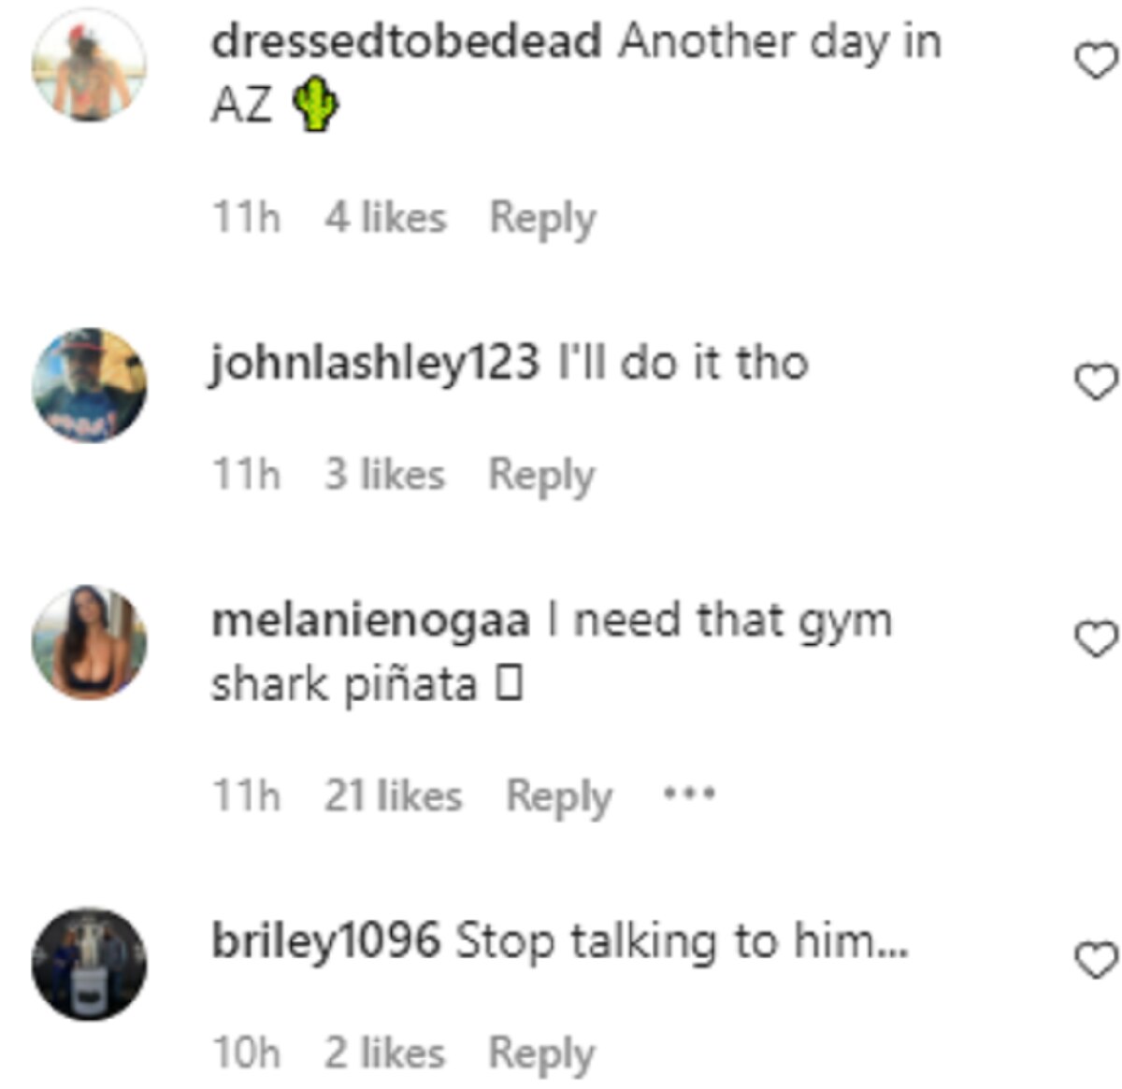Visit the melanienogaa username link
The height and width of the screenshot is (1089, 1122).
pyautogui.click(x=370, y=621)
